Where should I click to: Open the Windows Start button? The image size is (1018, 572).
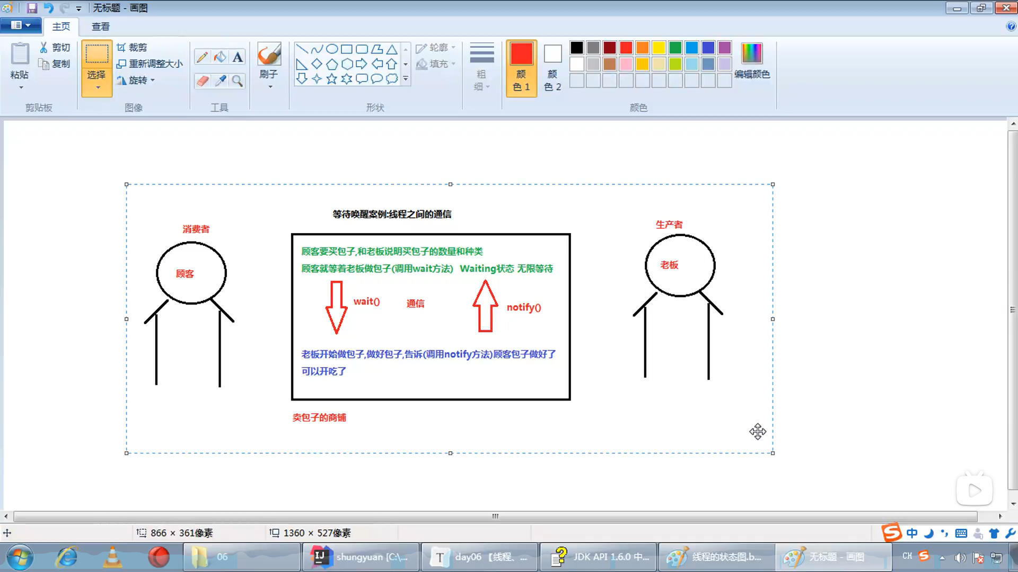pyautogui.click(x=20, y=557)
